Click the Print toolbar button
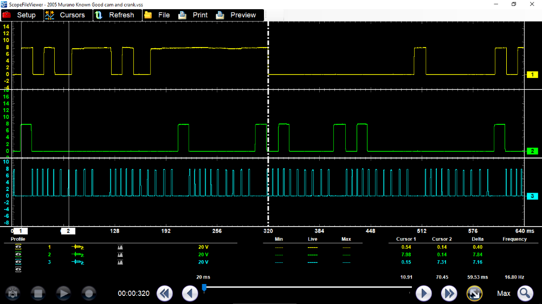The width and height of the screenshot is (542, 304). point(193,15)
